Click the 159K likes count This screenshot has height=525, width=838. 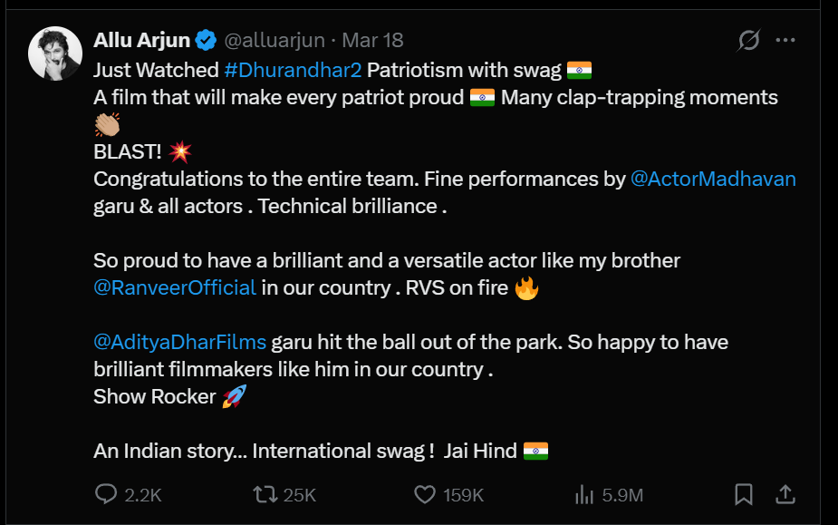click(x=463, y=494)
